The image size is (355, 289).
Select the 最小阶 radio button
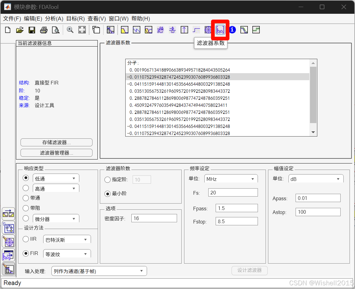[x=108, y=194]
